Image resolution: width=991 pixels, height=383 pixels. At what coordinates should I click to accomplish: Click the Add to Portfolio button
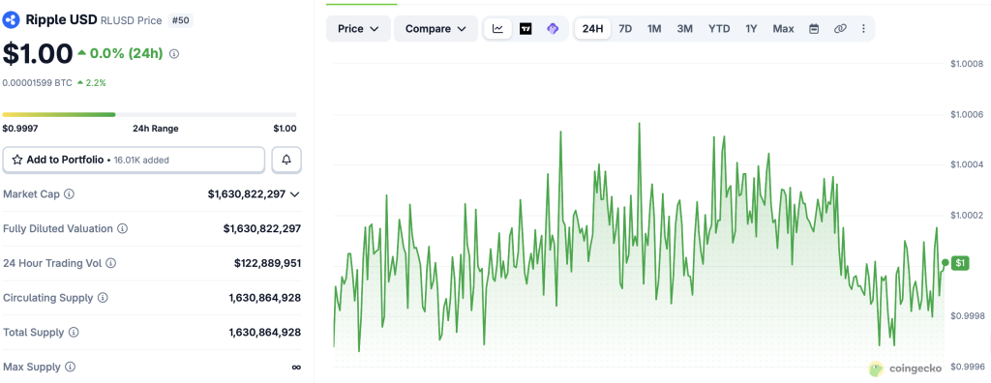[x=134, y=160]
